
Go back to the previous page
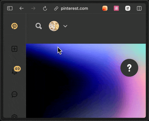[21, 8]
